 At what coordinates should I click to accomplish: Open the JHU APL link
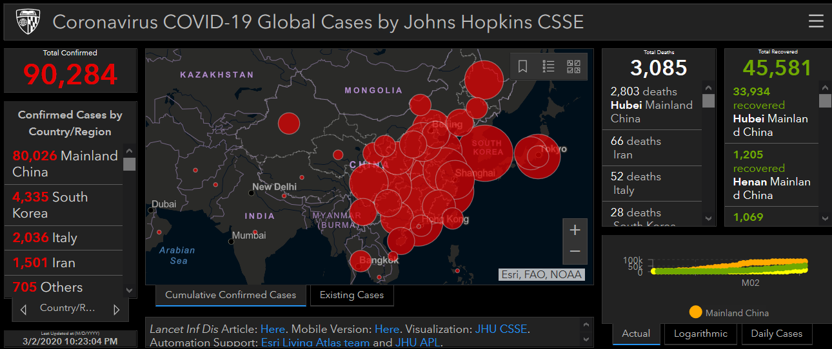pos(419,343)
